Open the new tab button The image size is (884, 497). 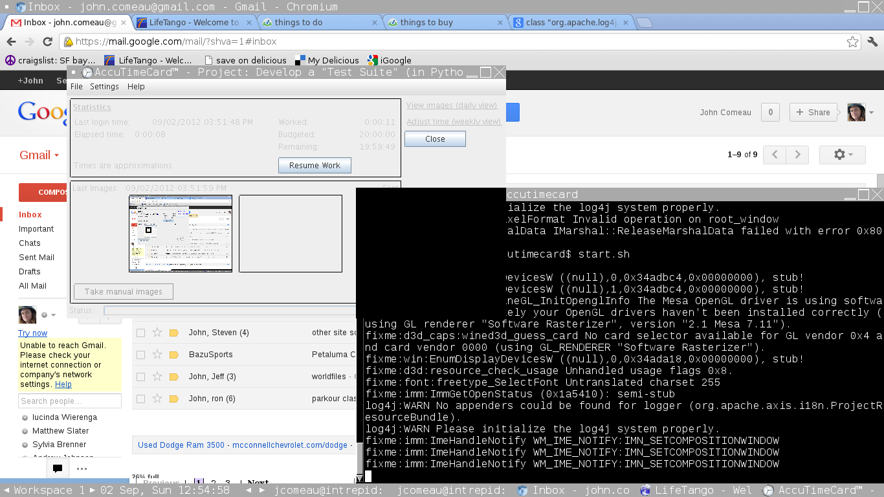[644, 23]
